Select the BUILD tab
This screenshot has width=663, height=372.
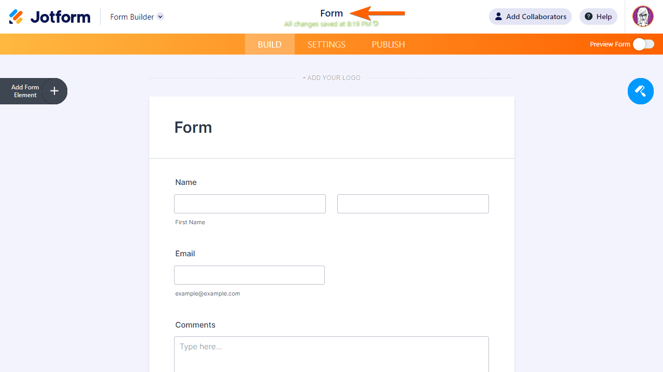point(269,44)
